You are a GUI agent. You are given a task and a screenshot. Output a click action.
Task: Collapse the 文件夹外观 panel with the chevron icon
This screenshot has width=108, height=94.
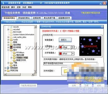(102, 27)
